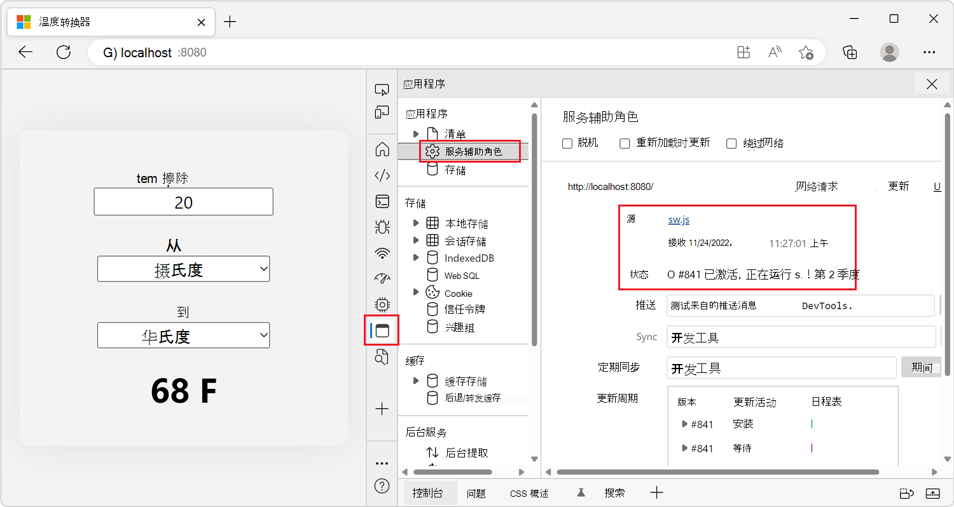Expand the IndexedDB tree node
This screenshot has width=954, height=507.
(416, 257)
